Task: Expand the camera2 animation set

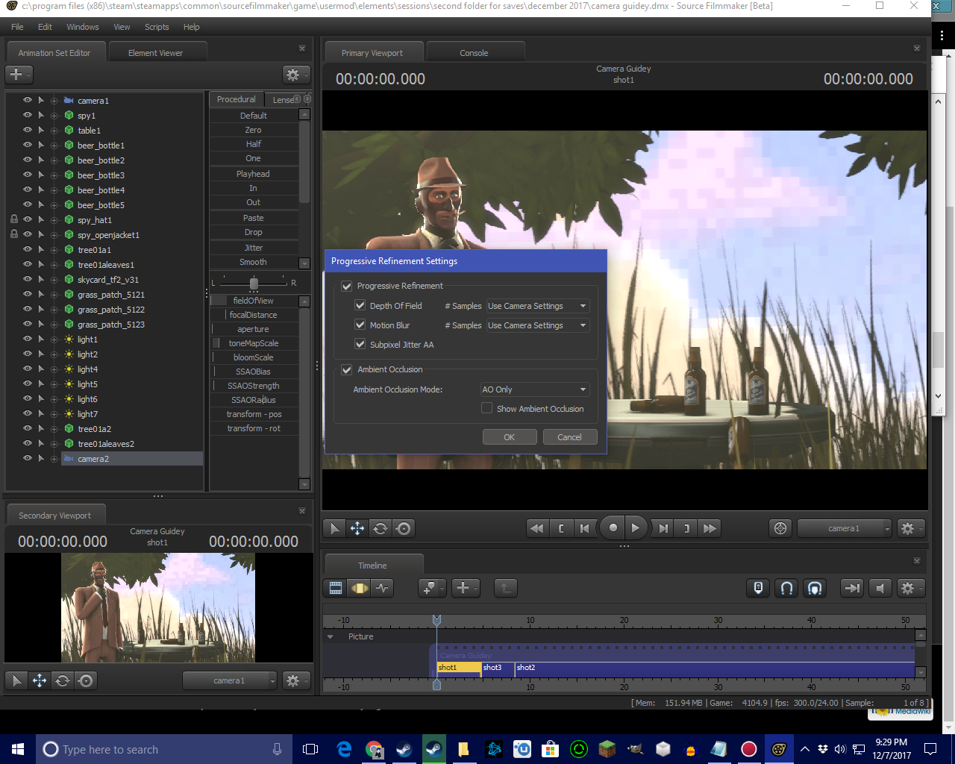Action: 54,459
